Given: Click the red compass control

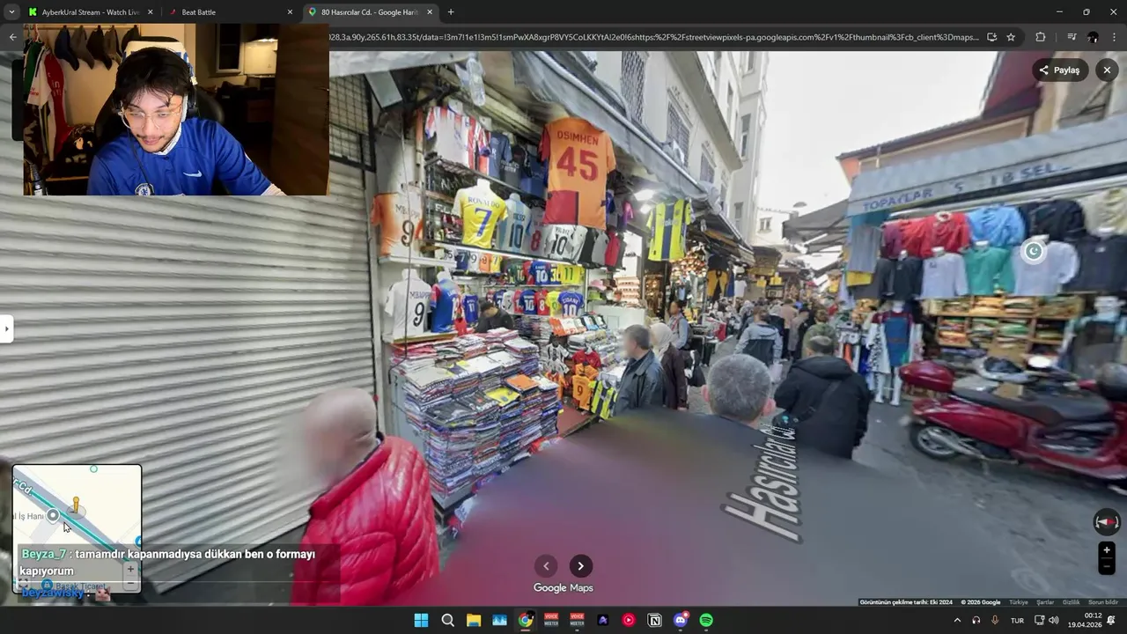Looking at the screenshot, I should point(1107,522).
